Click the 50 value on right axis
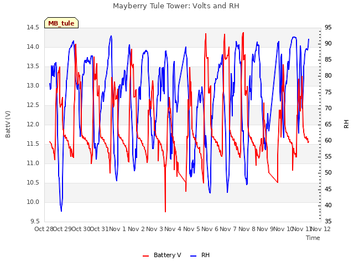The height and width of the screenshot is (266, 354). pos(328,172)
